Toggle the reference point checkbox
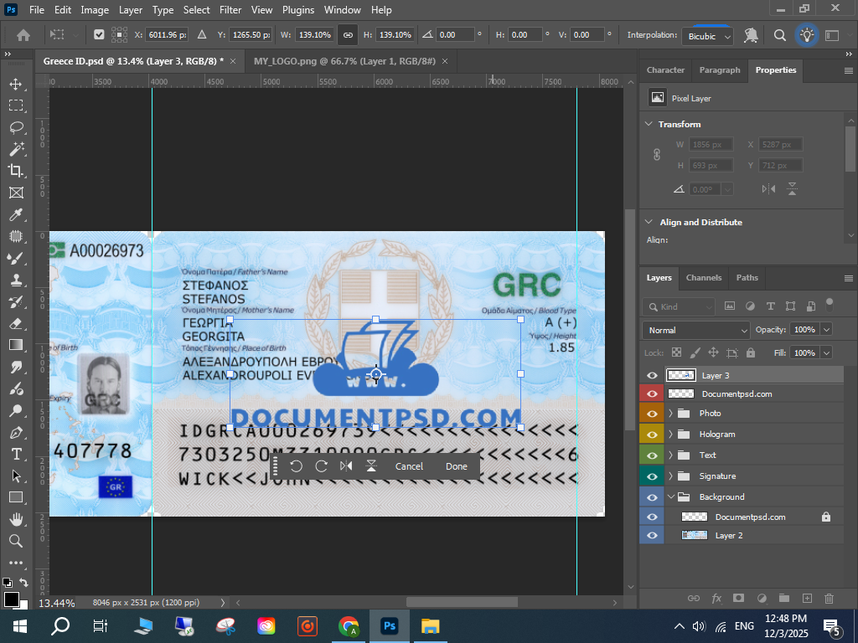This screenshot has height=643, width=858. pyautogui.click(x=99, y=35)
